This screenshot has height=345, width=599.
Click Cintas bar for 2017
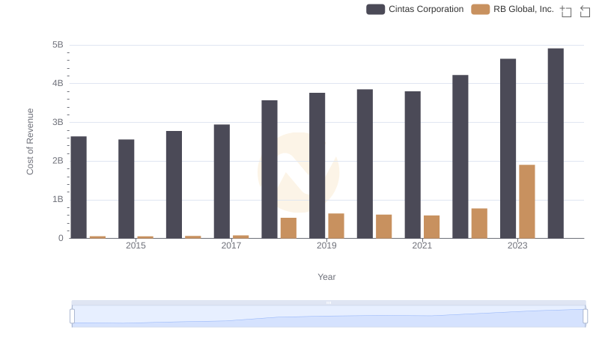pos(222,182)
